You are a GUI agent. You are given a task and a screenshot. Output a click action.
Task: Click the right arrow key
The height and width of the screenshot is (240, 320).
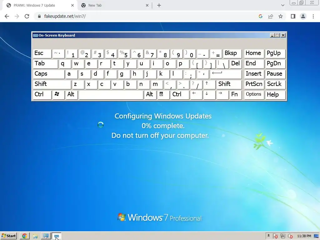click(x=222, y=95)
